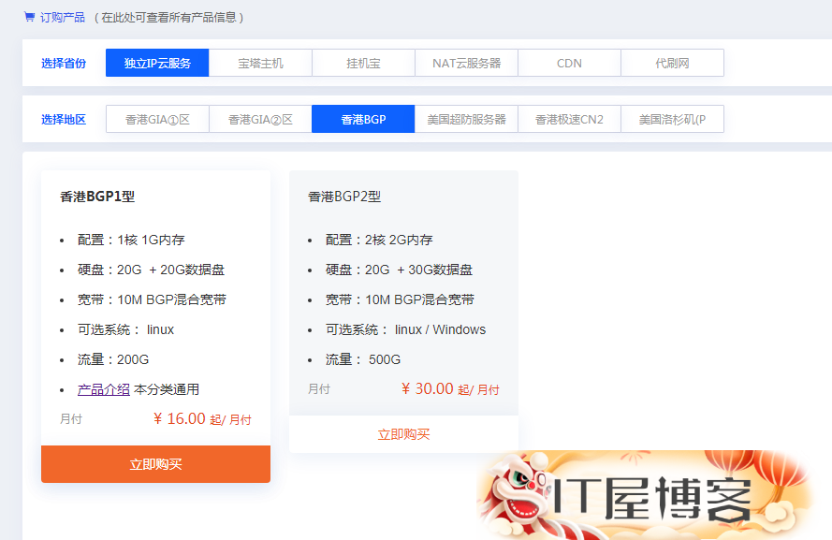
Task: Click the 香港BGP1型 product card title
Action: [97, 197]
